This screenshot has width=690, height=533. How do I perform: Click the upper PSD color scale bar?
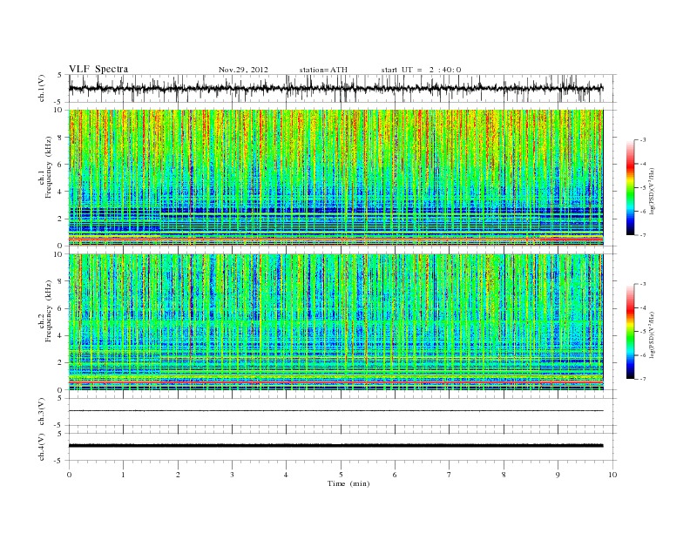point(630,188)
